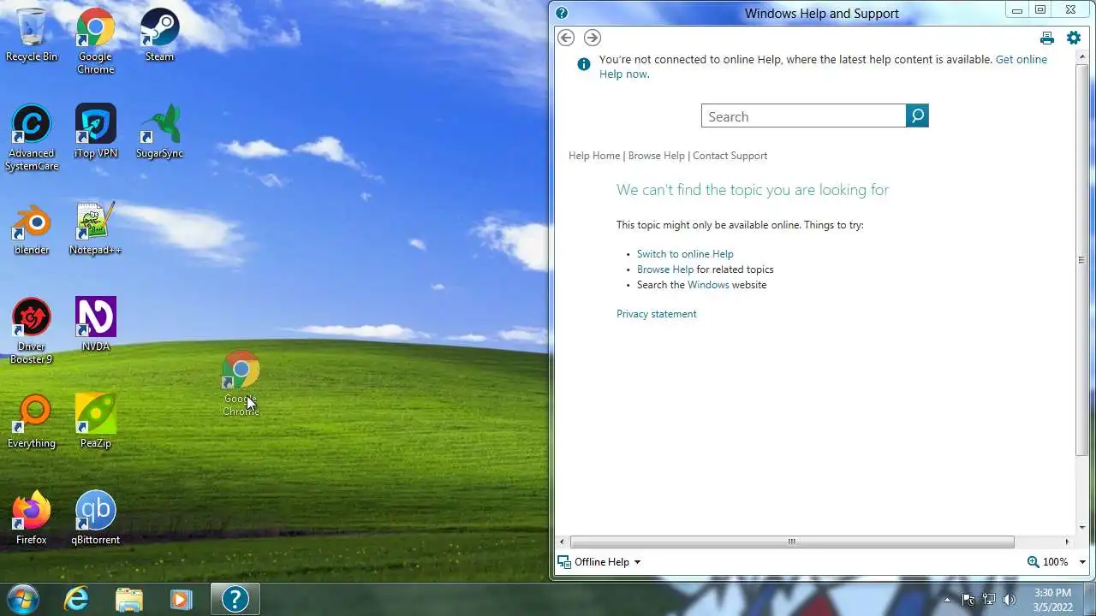The width and height of the screenshot is (1096, 616).
Task: Select the Notepad++ desktop icon
Action: coord(96,228)
